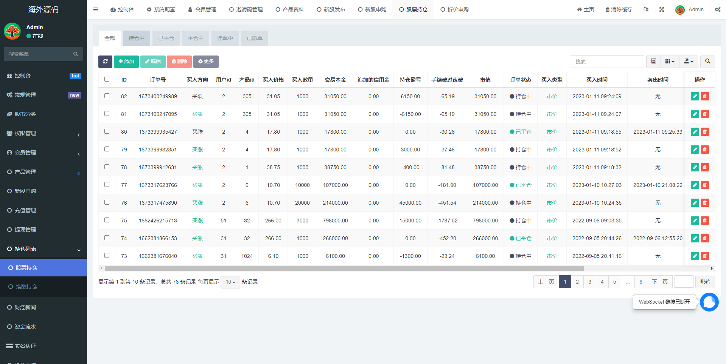Click the 删除 (delete) toolbar action
The image size is (726, 364).
(179, 61)
